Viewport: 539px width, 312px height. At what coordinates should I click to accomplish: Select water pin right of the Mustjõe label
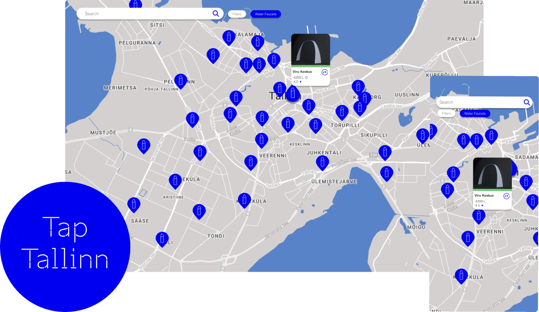tap(144, 145)
